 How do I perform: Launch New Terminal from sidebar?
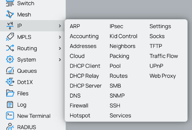34,116
